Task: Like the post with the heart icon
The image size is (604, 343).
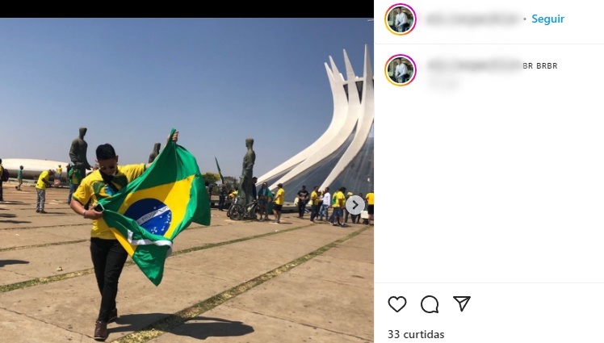Action: click(x=397, y=304)
